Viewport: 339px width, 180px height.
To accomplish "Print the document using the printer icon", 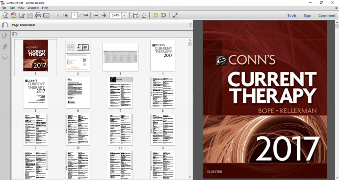I will tap(38, 15).
